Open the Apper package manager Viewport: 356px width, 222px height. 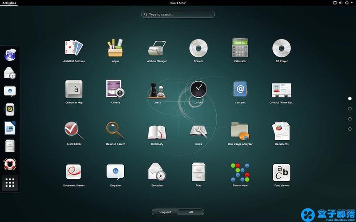click(x=115, y=51)
